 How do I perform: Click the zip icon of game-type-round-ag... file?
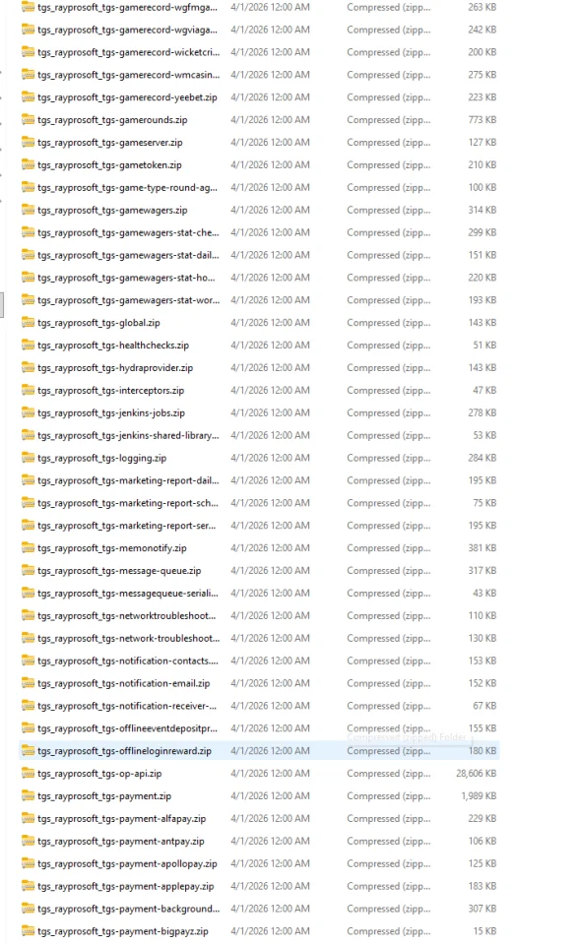28,187
